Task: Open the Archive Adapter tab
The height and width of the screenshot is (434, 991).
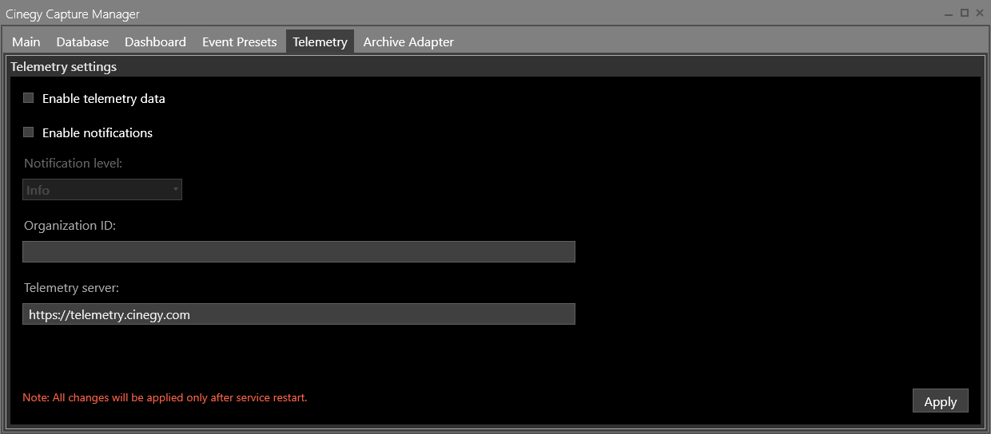Action: (408, 42)
